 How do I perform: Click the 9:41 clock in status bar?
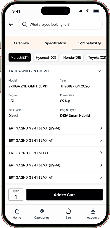pyautogui.click(x=16, y=11)
